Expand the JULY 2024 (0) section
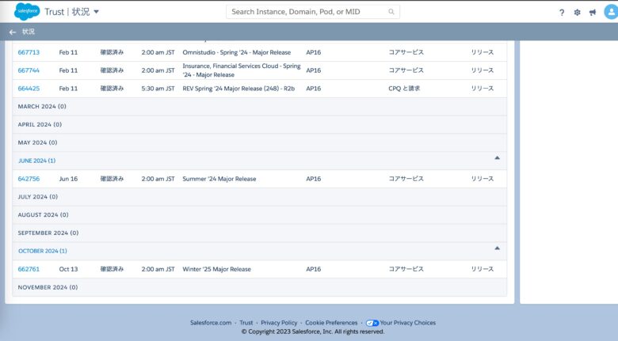The width and height of the screenshot is (618, 341). point(259,197)
